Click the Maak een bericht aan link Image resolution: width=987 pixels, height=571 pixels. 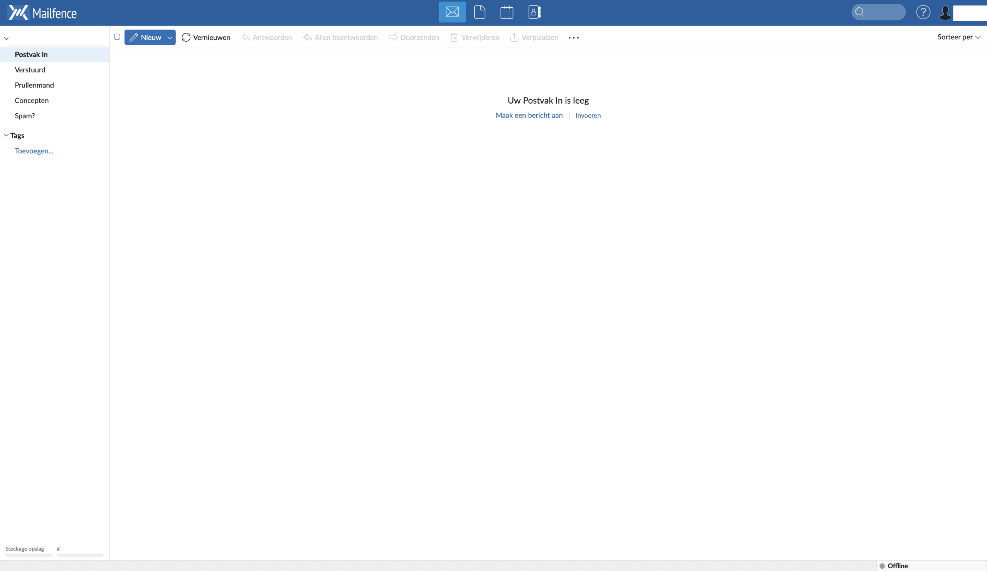(x=529, y=115)
